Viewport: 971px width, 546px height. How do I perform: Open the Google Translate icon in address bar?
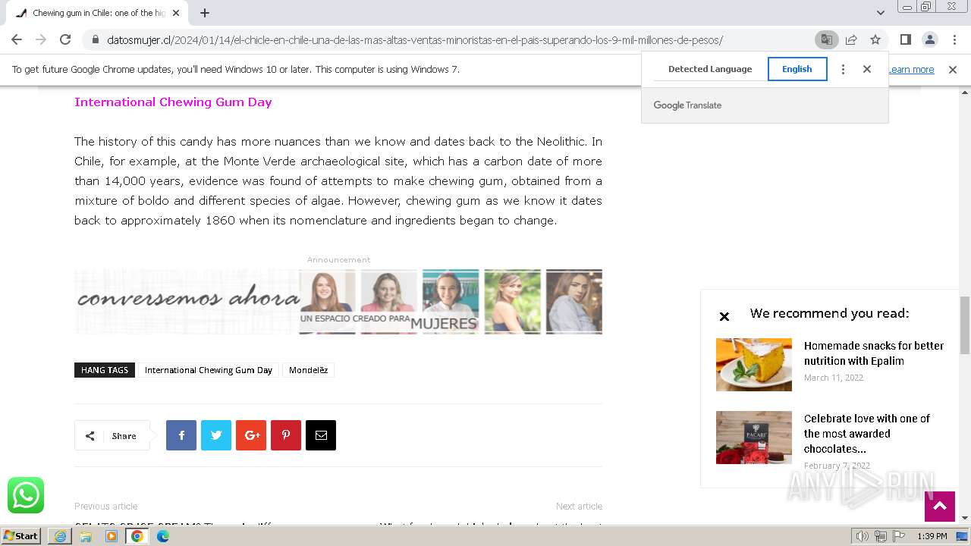[x=826, y=39]
